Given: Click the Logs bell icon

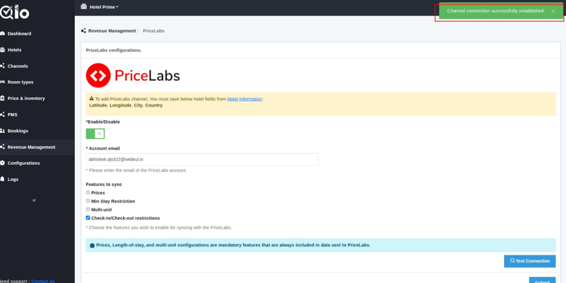Looking at the screenshot, I should pos(3,180).
